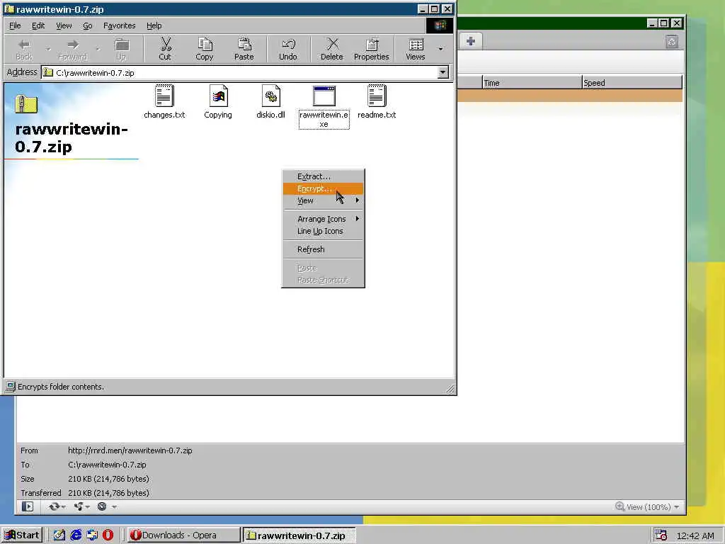
Task: Expand the Arrange Icons submenu
Action: tap(323, 219)
